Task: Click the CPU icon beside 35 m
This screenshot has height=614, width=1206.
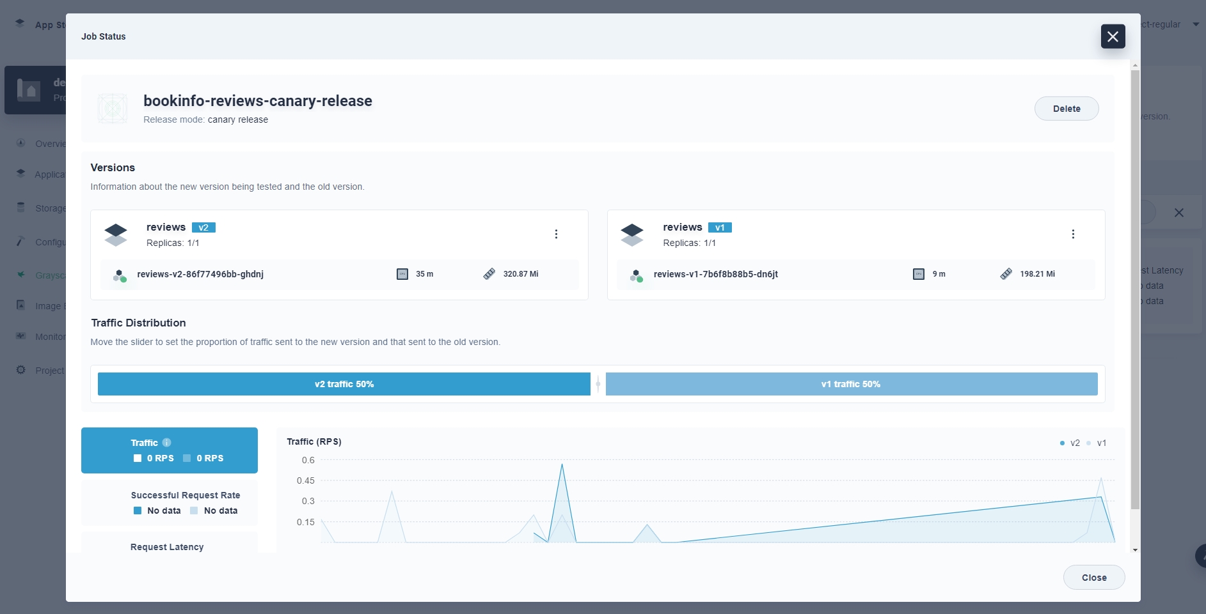Action: [402, 274]
